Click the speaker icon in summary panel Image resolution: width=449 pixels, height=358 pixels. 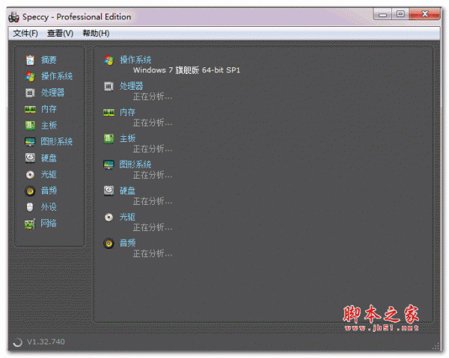pos(109,244)
